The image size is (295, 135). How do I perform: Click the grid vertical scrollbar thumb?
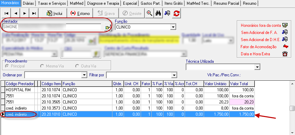coord(292,109)
